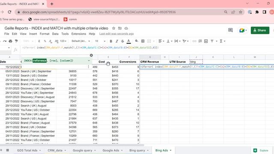The image size is (274, 154).
Task: Click the merge cells icon
Action: point(149,41)
